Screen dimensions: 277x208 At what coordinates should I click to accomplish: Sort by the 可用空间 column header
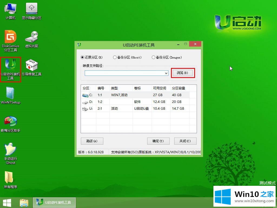tap(161, 88)
